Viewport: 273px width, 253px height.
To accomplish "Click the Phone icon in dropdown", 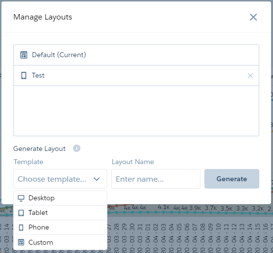I will click(21, 228).
